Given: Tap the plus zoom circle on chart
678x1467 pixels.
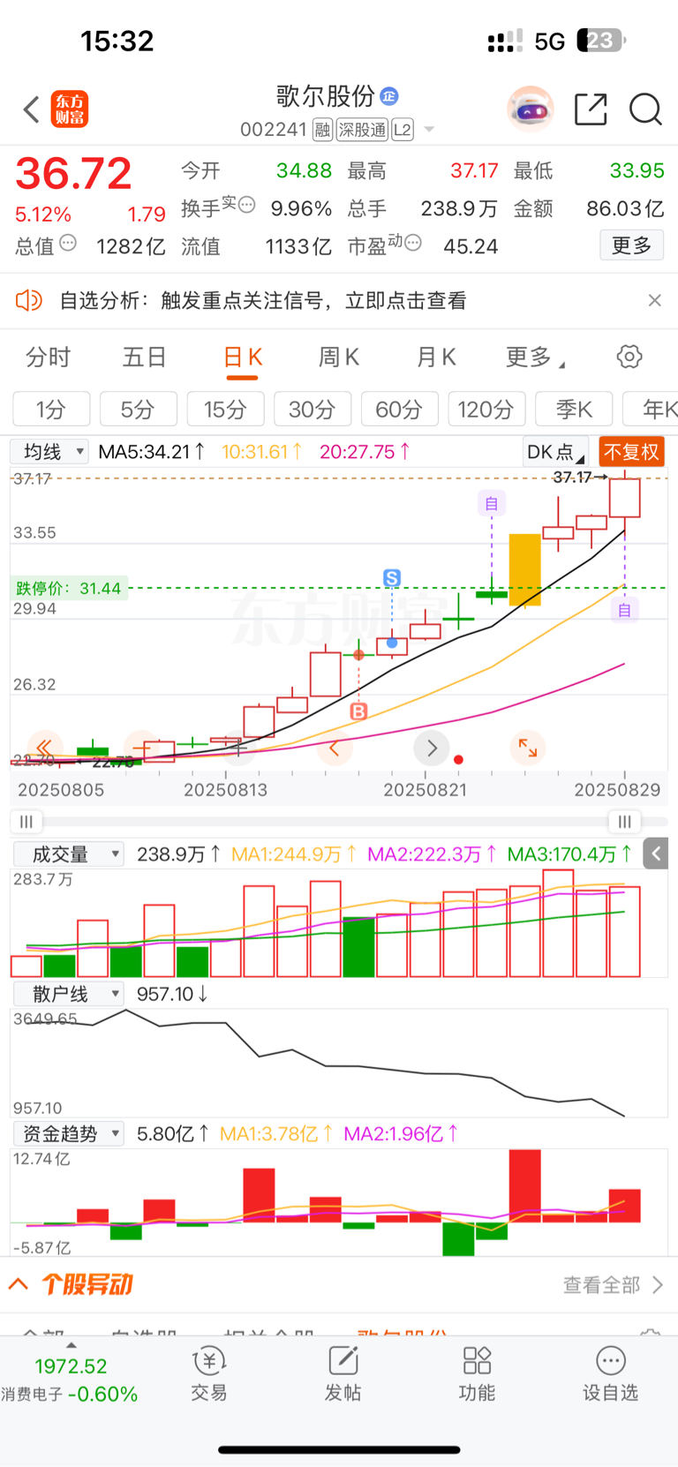Looking at the screenshot, I should pos(237,748).
